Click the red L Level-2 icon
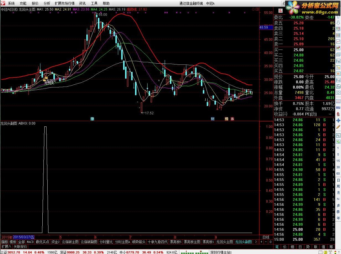The height and width of the screenshot is (254, 341). (280, 11)
